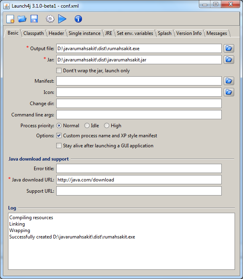Restore the Launch4j window size
The height and width of the screenshot is (279, 243).
point(216,4)
